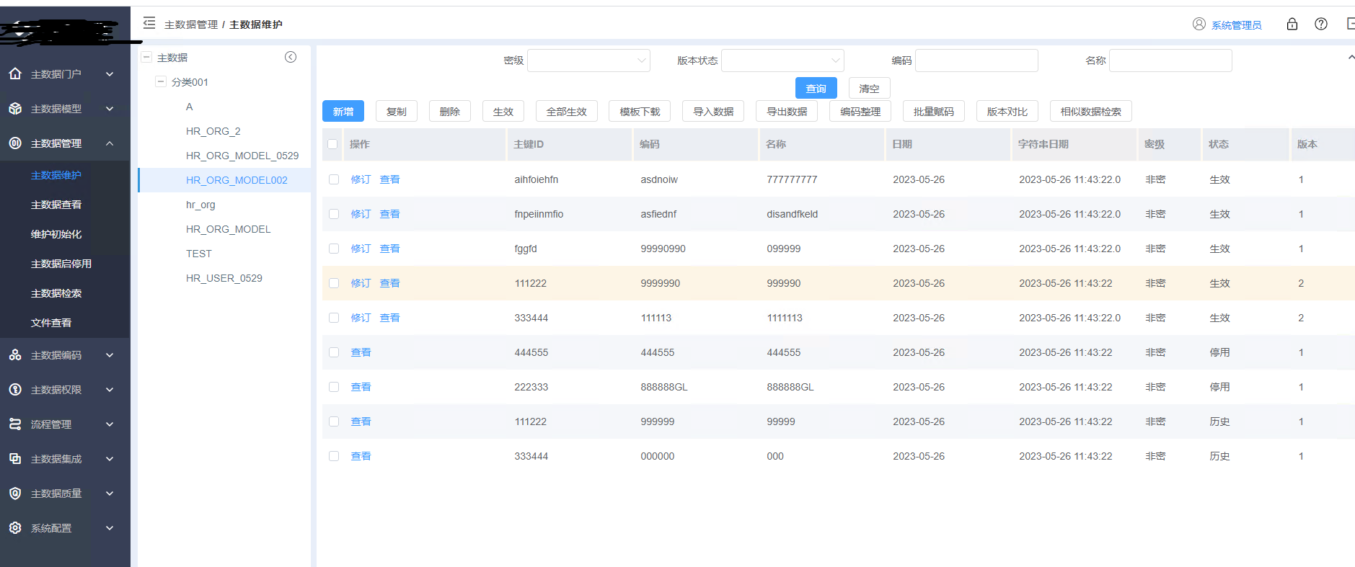1355x567 pixels.
Task: Open the 密级 dropdown
Action: point(588,61)
